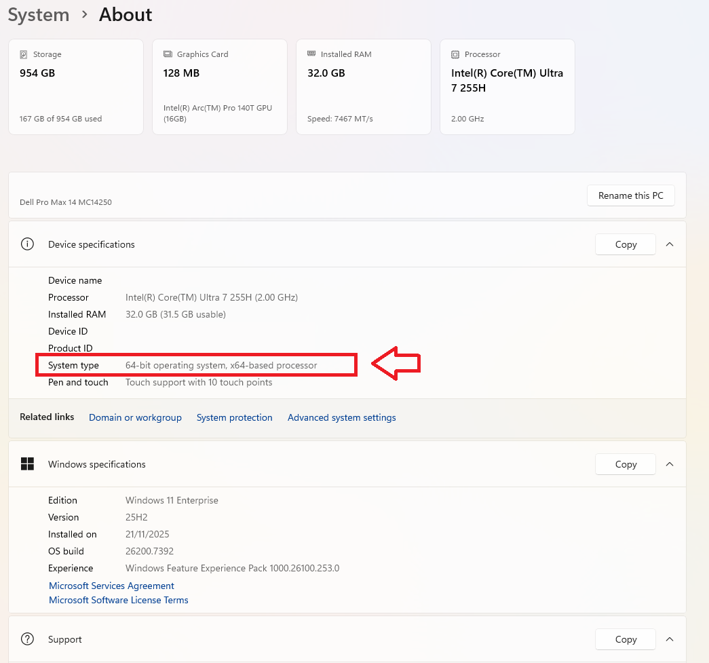Click the Windows logo beside Windows specifications
The image size is (709, 663).
tap(27, 464)
